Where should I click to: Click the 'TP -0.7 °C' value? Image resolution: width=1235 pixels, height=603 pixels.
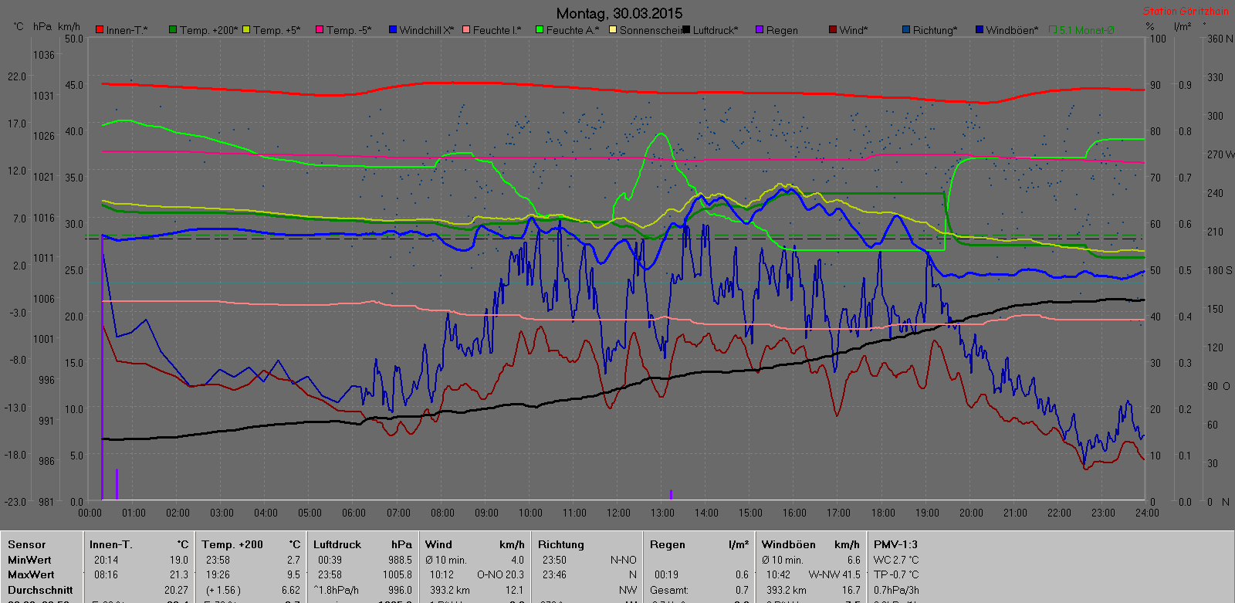(896, 574)
